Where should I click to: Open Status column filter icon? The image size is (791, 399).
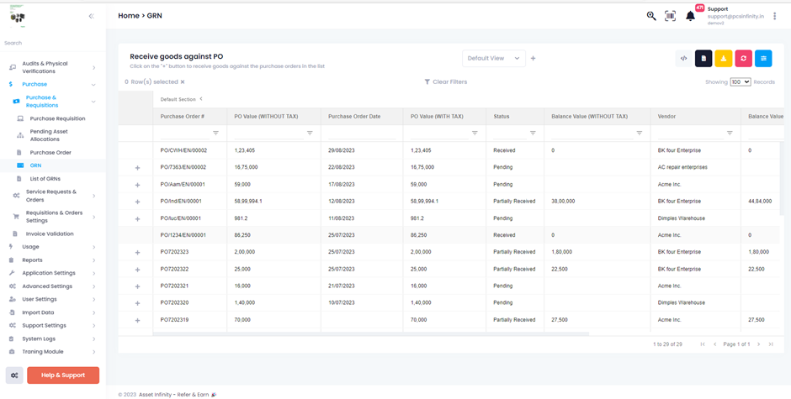[x=533, y=133]
